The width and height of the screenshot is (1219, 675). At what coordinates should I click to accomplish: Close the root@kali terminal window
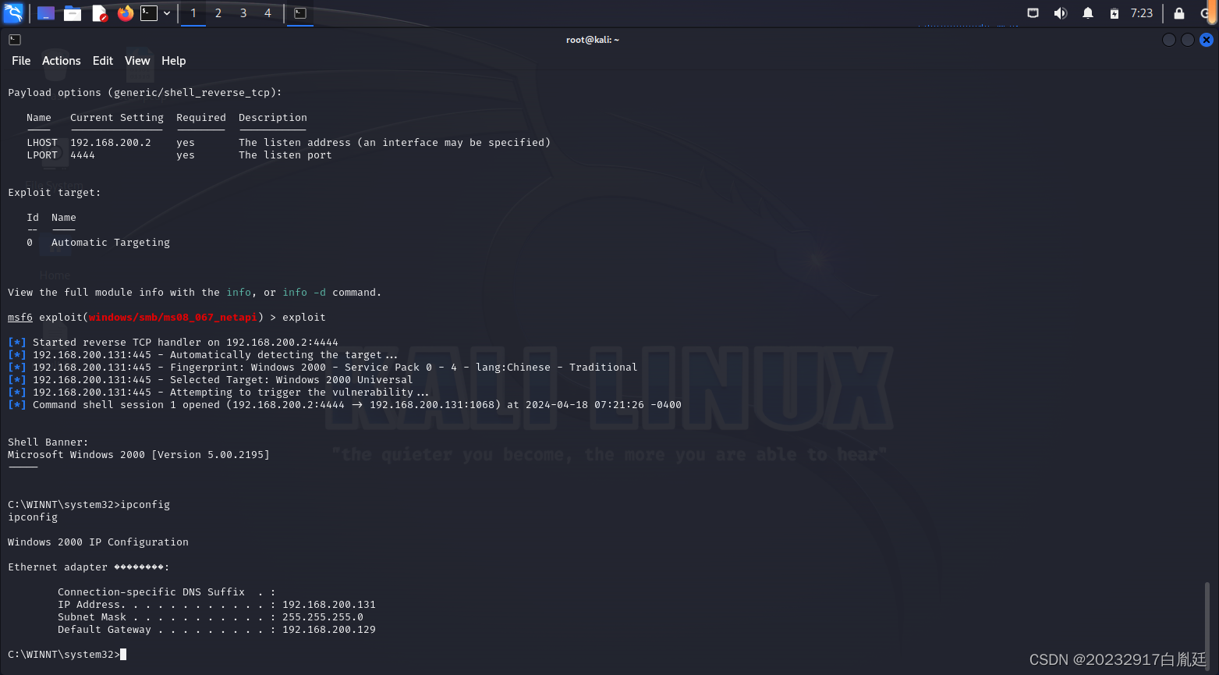point(1207,40)
